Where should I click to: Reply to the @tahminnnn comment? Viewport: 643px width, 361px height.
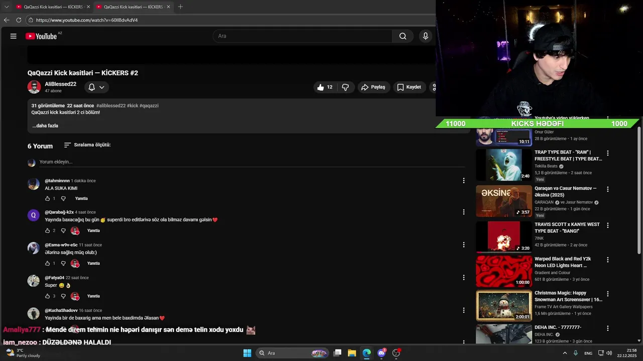click(81, 199)
